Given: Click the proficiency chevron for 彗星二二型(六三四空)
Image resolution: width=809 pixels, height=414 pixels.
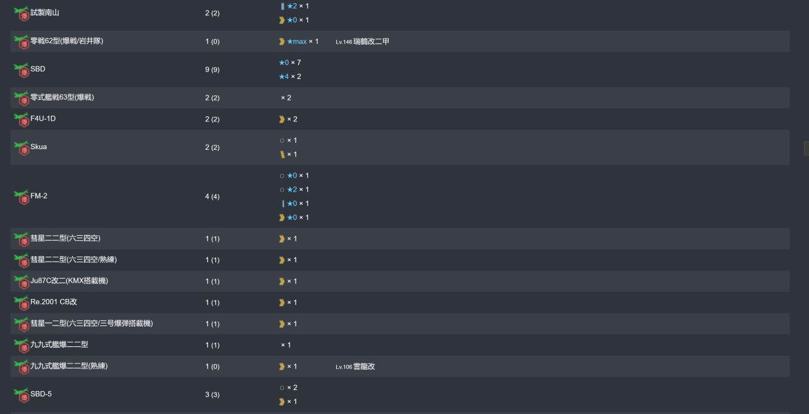Looking at the screenshot, I should [x=282, y=239].
